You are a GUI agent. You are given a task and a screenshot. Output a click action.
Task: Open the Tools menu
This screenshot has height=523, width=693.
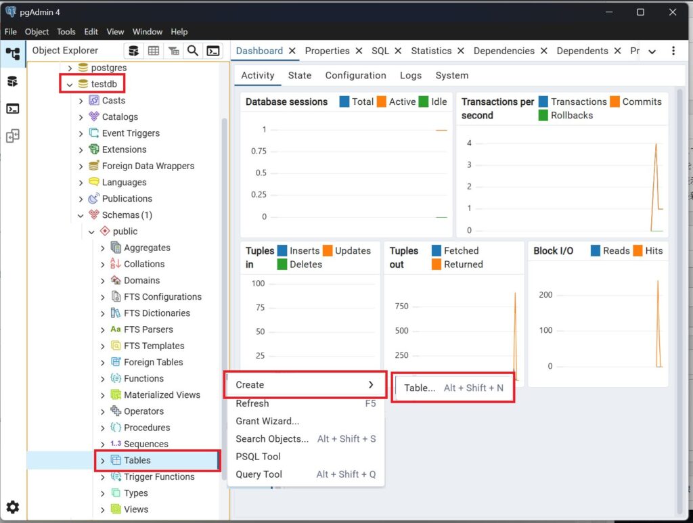click(66, 32)
